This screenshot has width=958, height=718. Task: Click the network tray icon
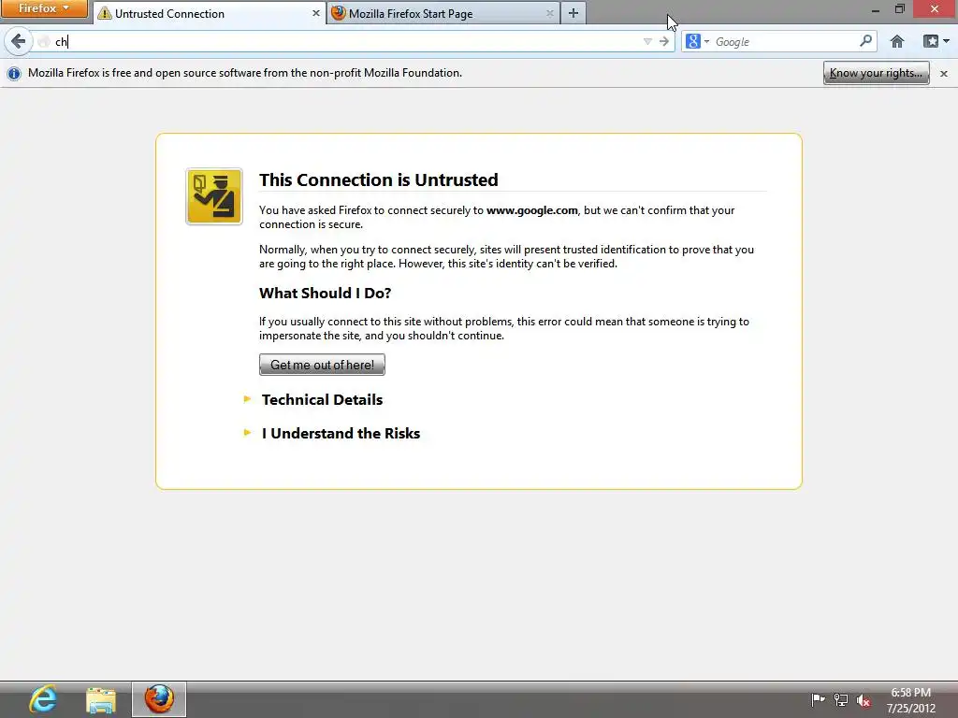(x=841, y=699)
